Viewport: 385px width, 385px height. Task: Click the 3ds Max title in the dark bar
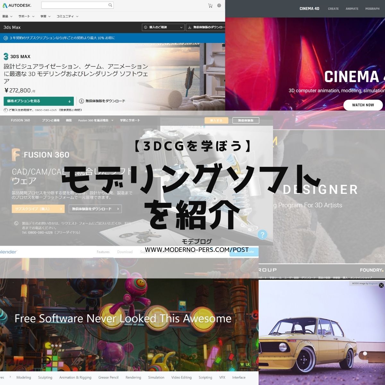point(12,27)
